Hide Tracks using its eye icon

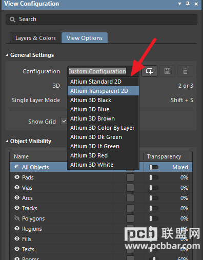pos(17,208)
